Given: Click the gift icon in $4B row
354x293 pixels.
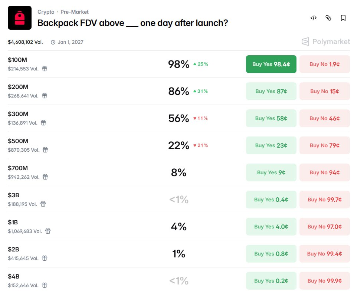Looking at the screenshot, I should coord(45,285).
